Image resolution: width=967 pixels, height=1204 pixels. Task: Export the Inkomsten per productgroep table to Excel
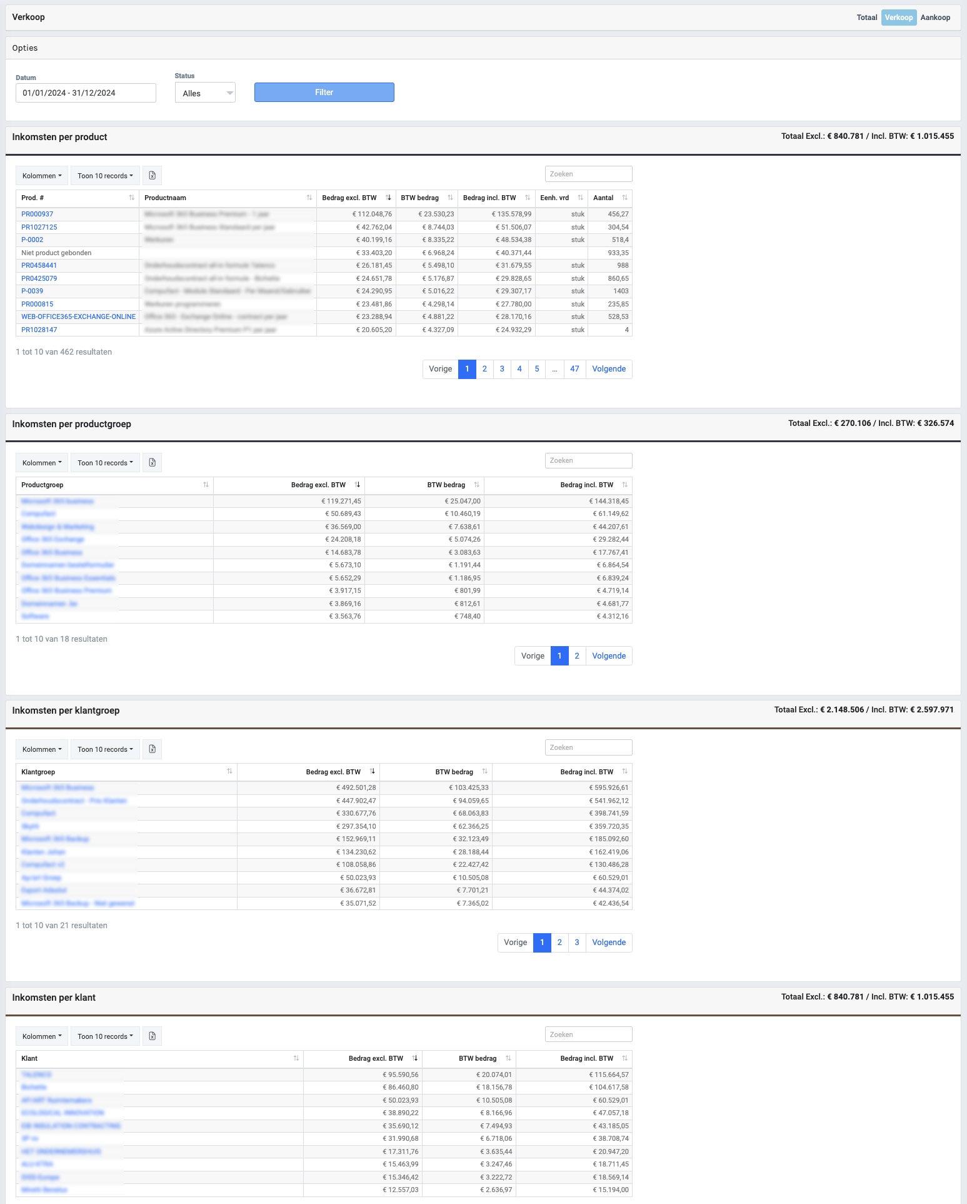(x=152, y=463)
